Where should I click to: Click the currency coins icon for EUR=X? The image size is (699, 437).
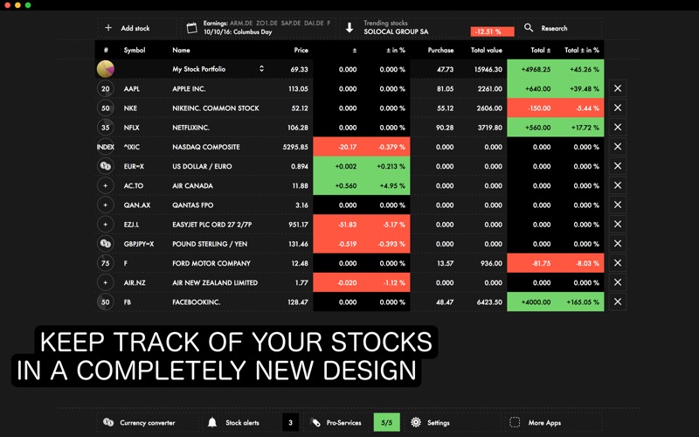[106, 166]
